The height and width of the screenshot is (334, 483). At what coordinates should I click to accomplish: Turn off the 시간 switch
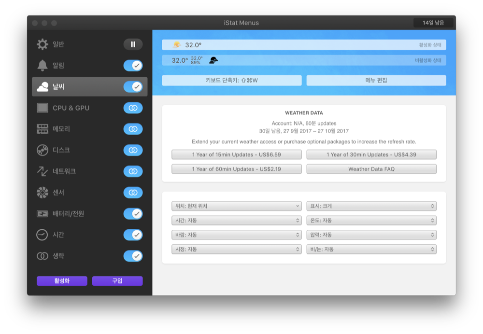[133, 235]
